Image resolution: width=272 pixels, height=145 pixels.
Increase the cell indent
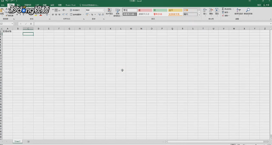[x=67, y=14]
